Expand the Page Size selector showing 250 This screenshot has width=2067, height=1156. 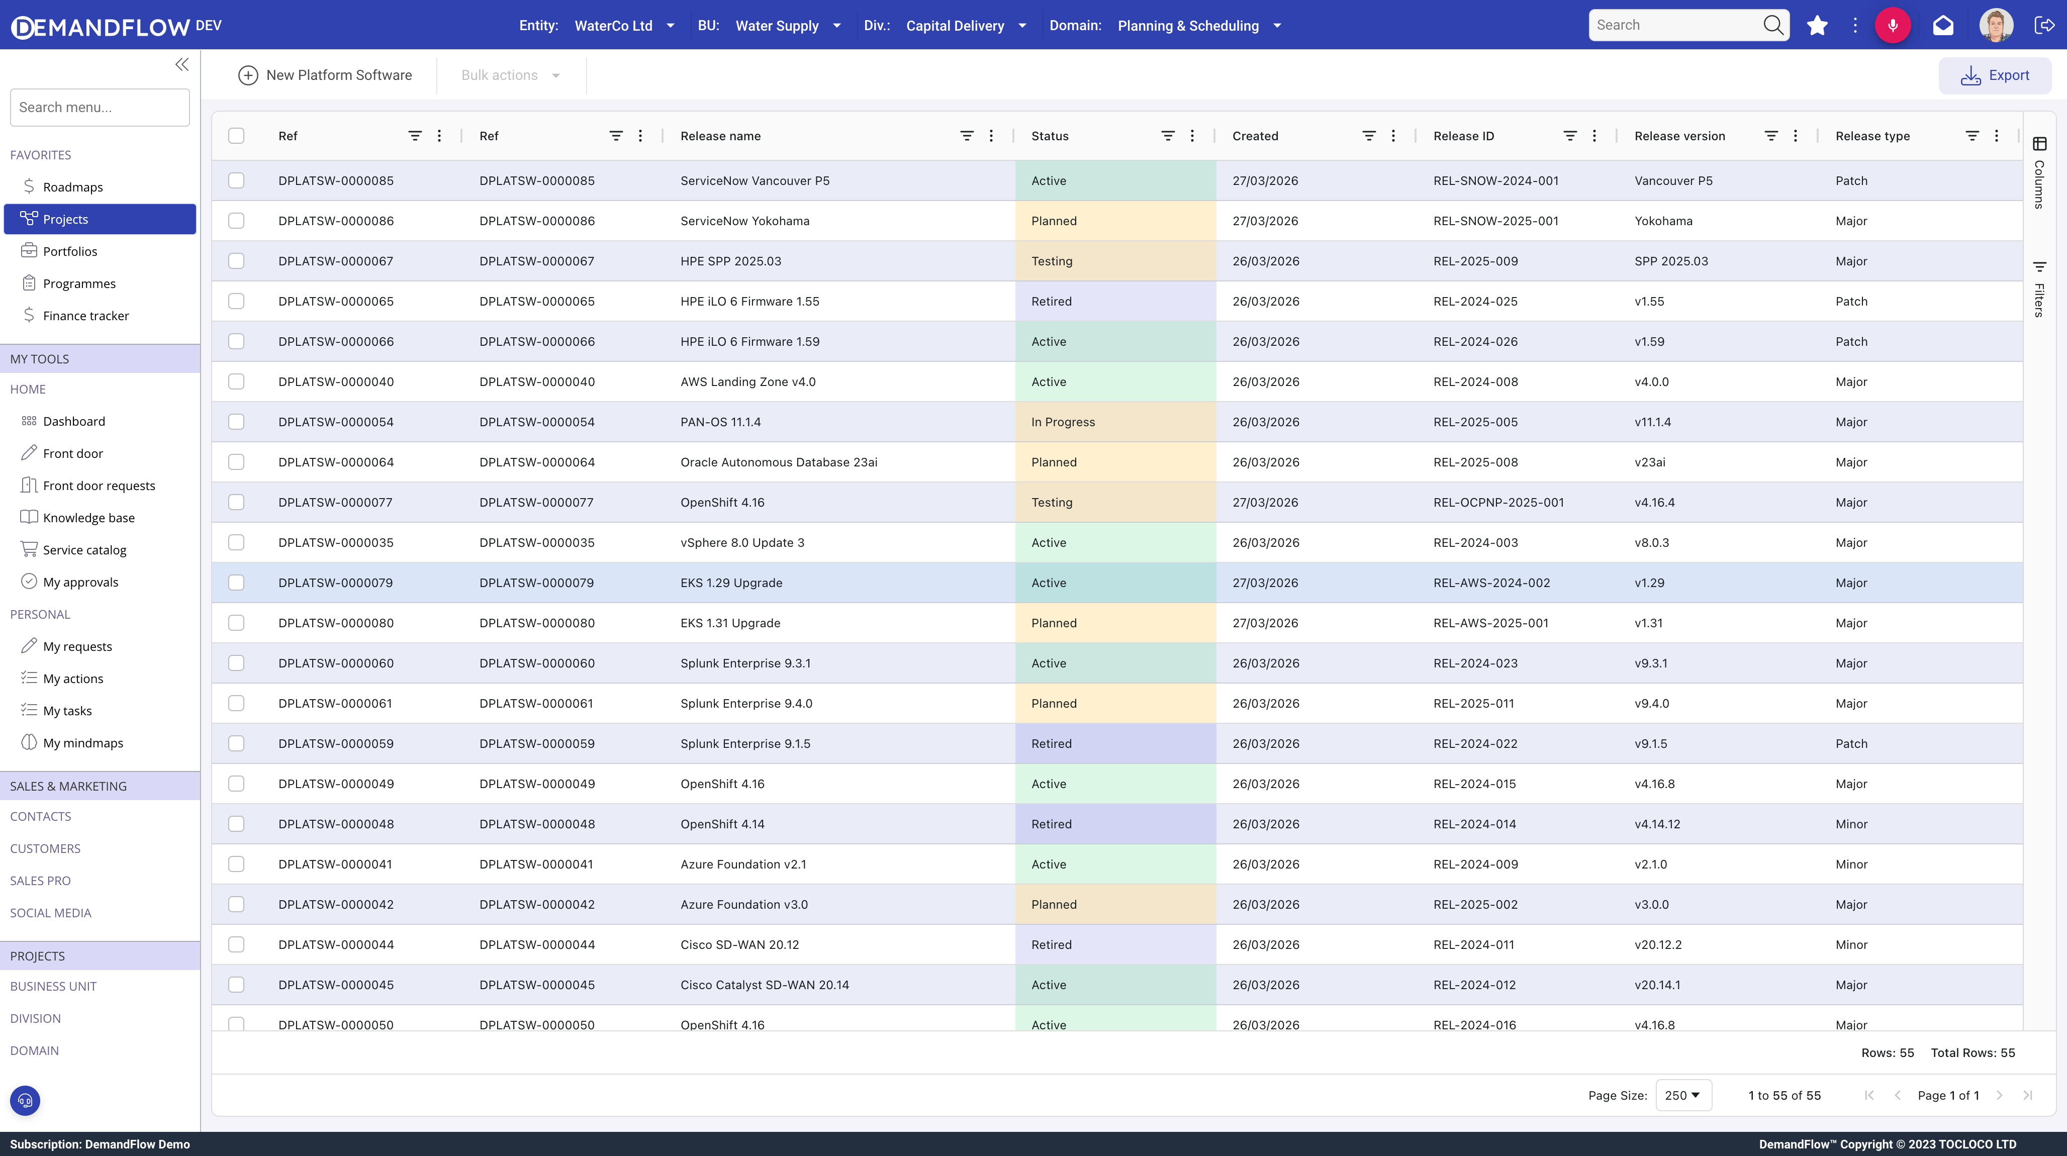point(1683,1095)
